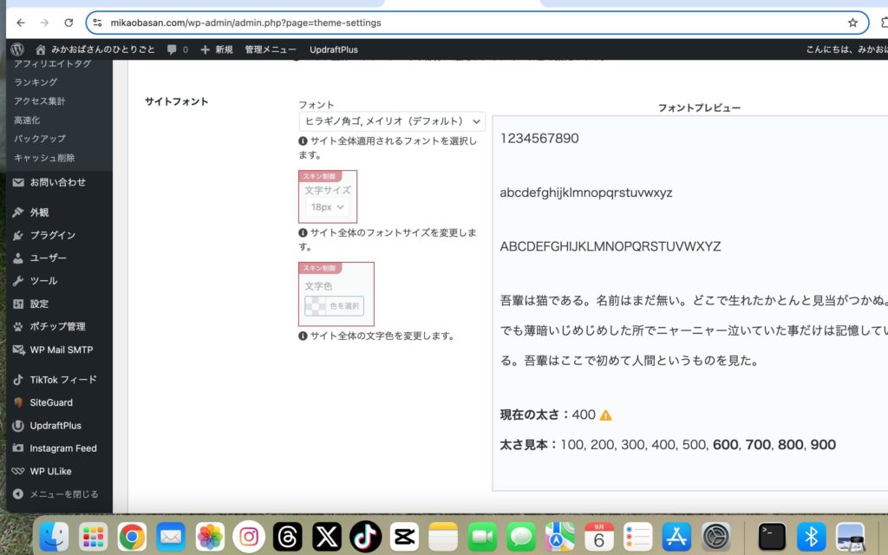
Task: Open Google Chrome from the dock
Action: pyautogui.click(x=132, y=537)
